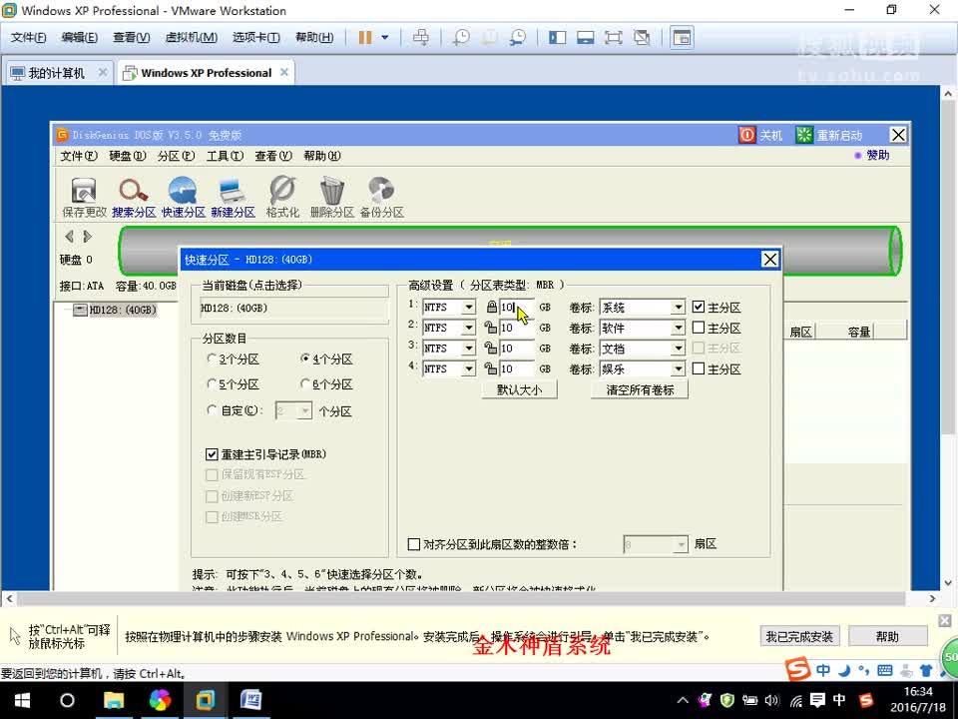Image resolution: width=958 pixels, height=719 pixels.
Task: Uncheck 主分区 for partition 2
Action: coord(701,327)
